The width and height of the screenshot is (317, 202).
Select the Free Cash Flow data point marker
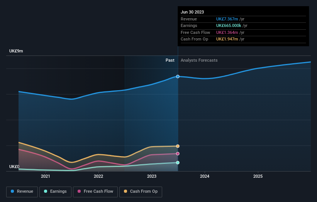[178, 153]
